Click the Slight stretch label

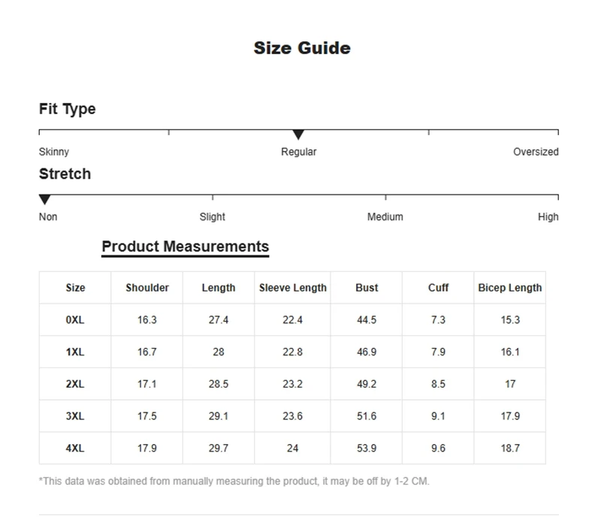tap(212, 216)
